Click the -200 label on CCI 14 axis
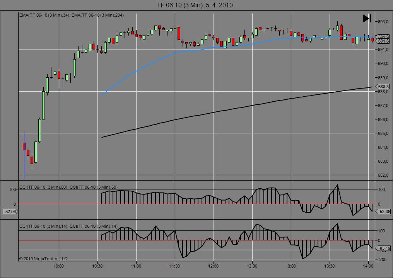This screenshot has height=278, width=393. click(382, 260)
